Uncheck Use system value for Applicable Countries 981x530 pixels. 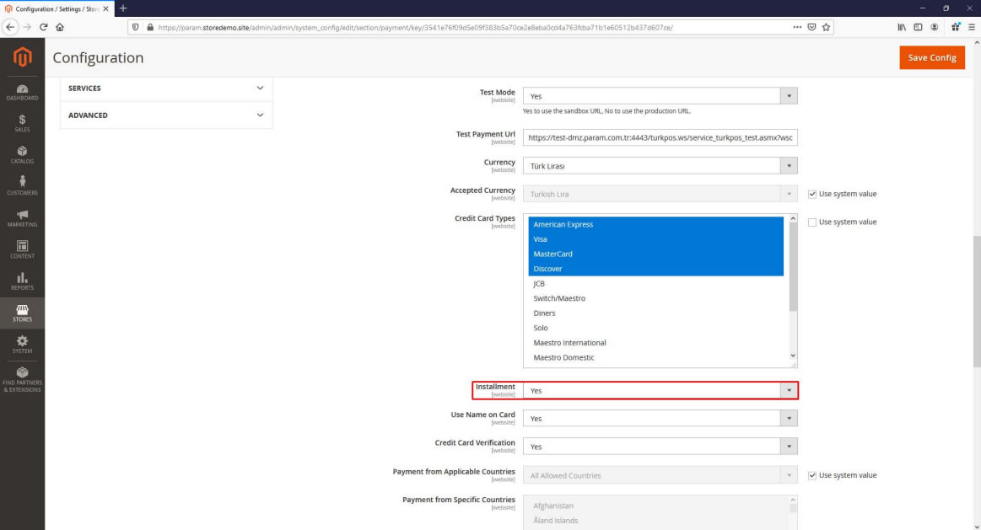point(812,475)
